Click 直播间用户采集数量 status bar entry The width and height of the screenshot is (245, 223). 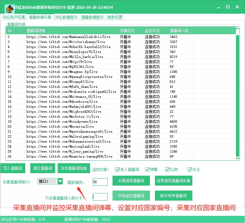tap(87, 219)
